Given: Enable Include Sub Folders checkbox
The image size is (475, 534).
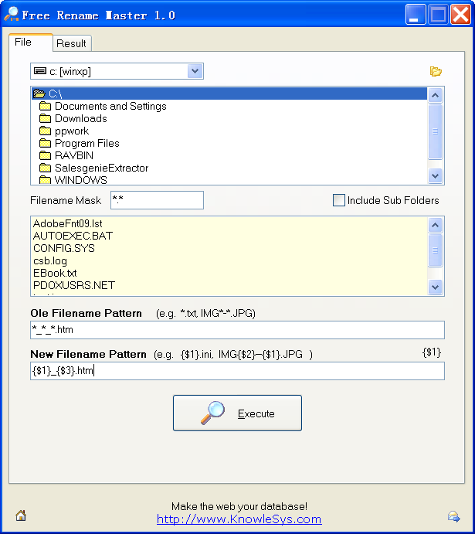Looking at the screenshot, I should (x=339, y=200).
